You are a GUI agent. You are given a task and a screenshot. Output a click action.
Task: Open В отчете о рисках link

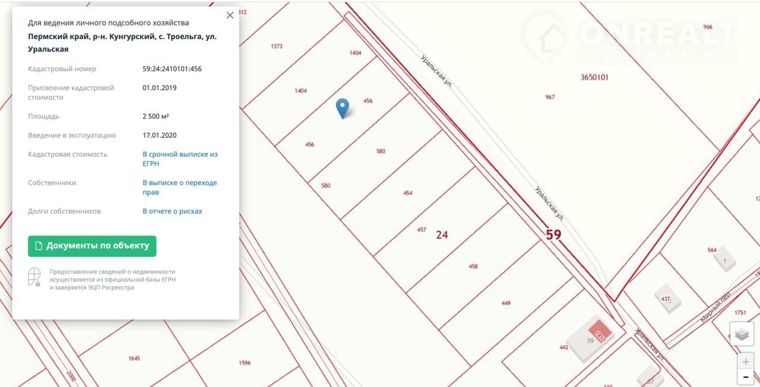(172, 211)
